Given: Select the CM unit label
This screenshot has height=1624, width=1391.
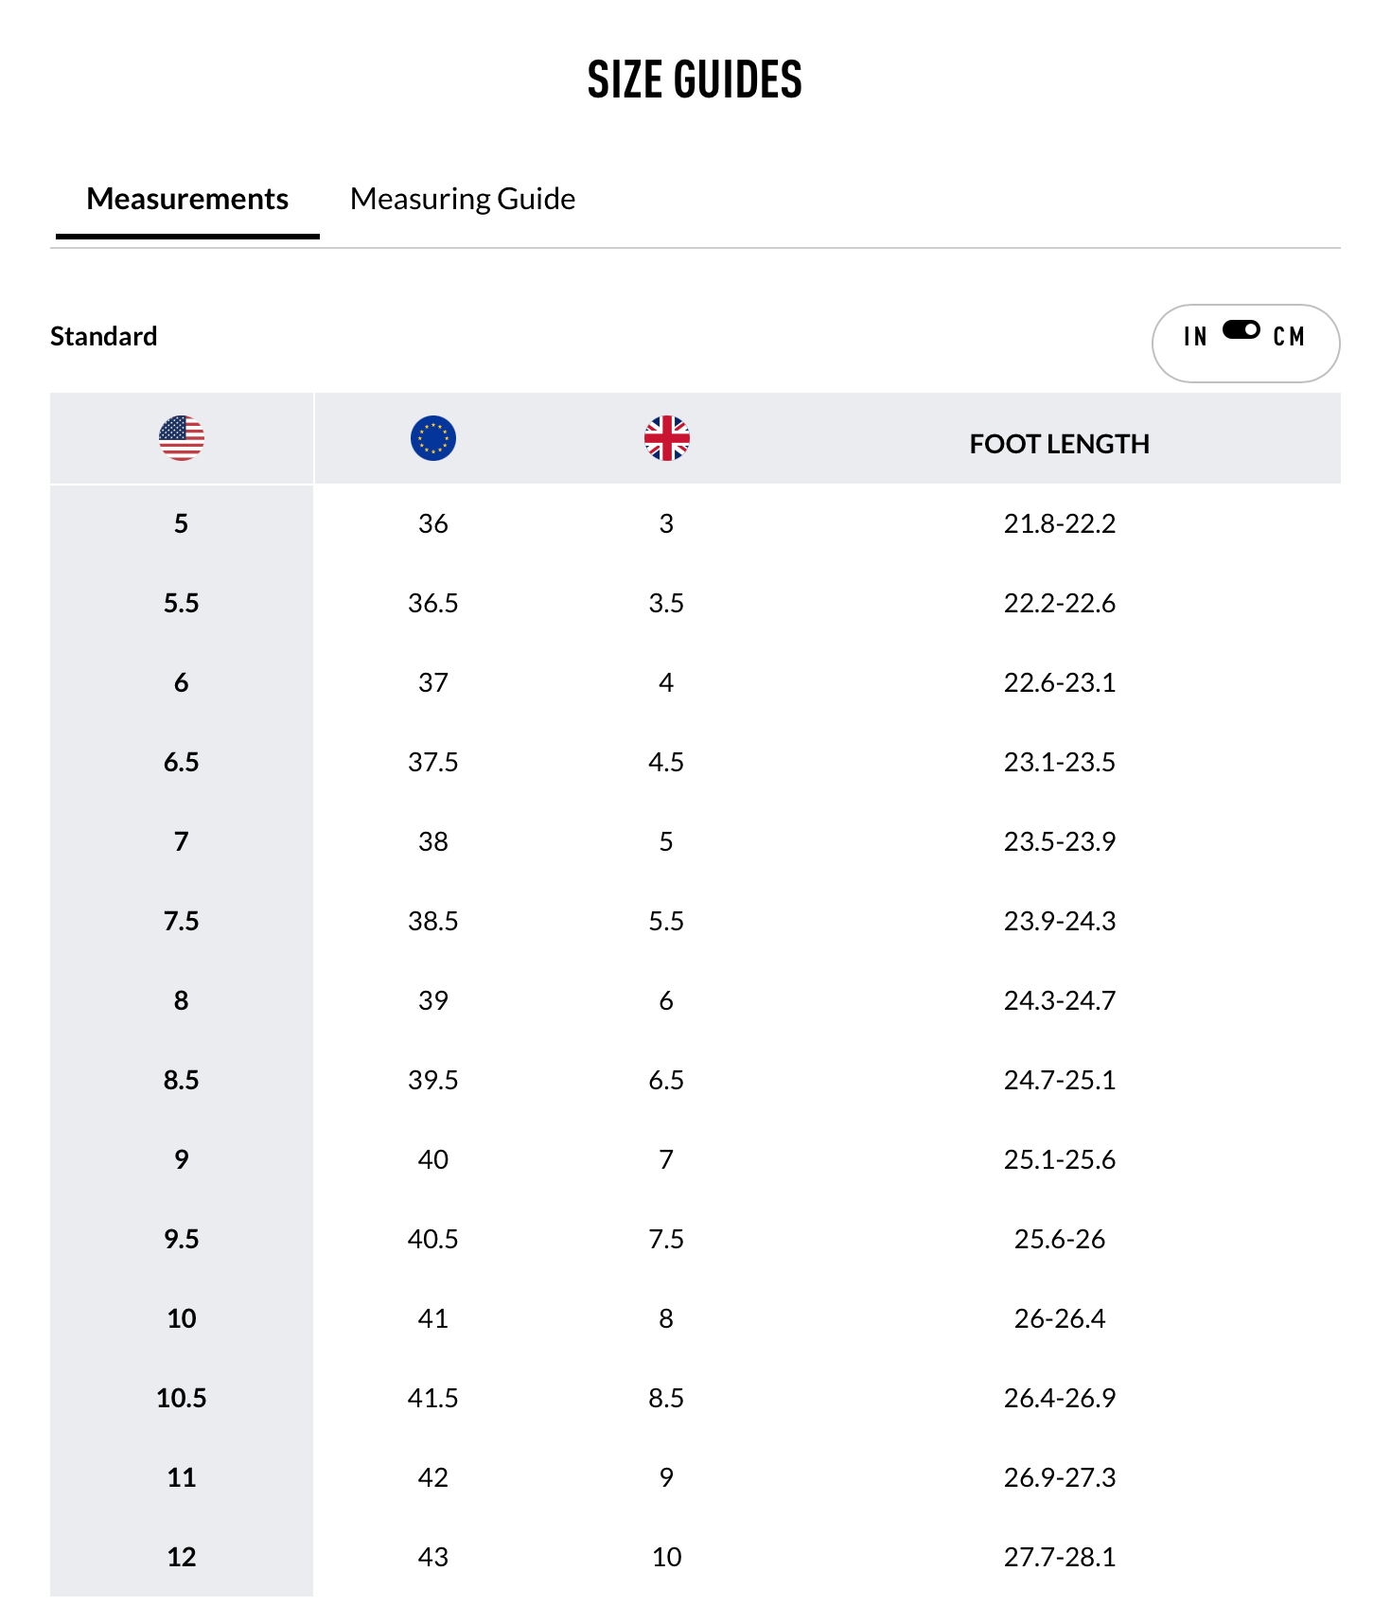Looking at the screenshot, I should tap(1289, 337).
